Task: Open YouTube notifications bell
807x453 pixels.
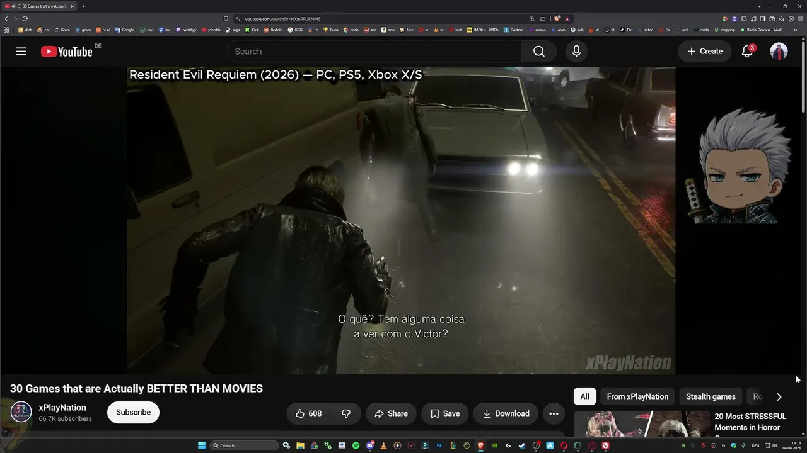Action: [748, 52]
